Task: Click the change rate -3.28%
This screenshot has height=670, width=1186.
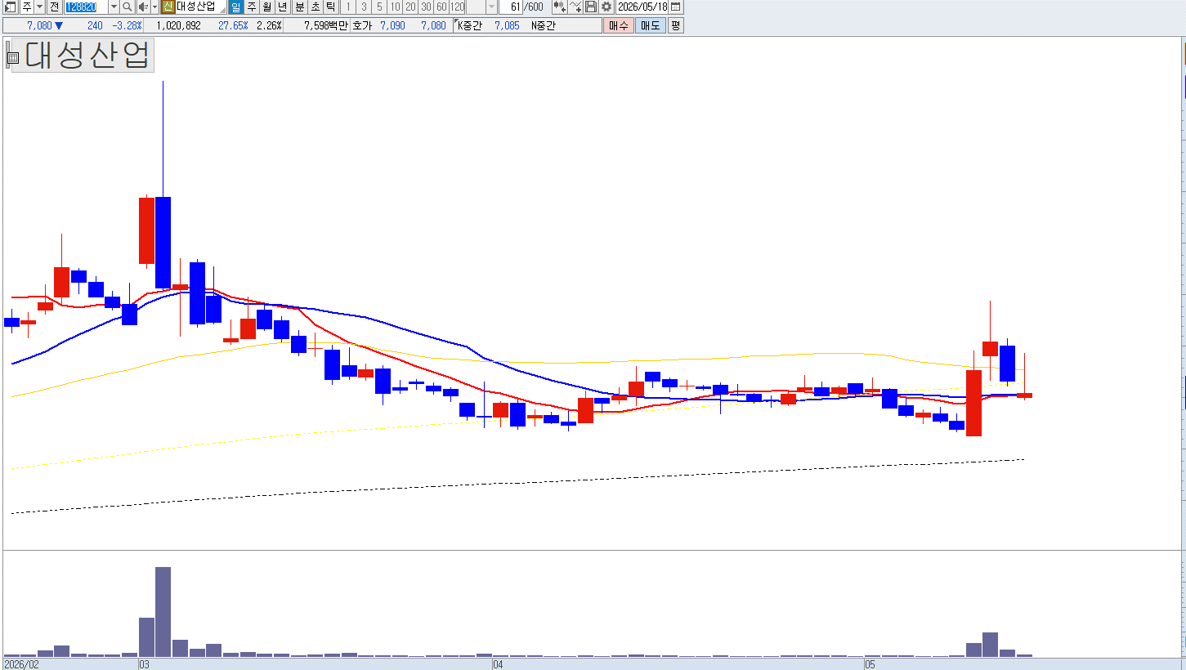Action: tap(128, 25)
